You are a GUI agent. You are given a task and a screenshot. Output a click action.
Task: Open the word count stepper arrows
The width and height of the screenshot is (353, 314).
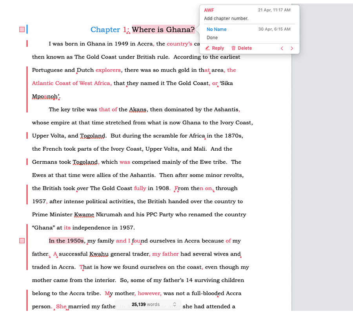coord(175,305)
